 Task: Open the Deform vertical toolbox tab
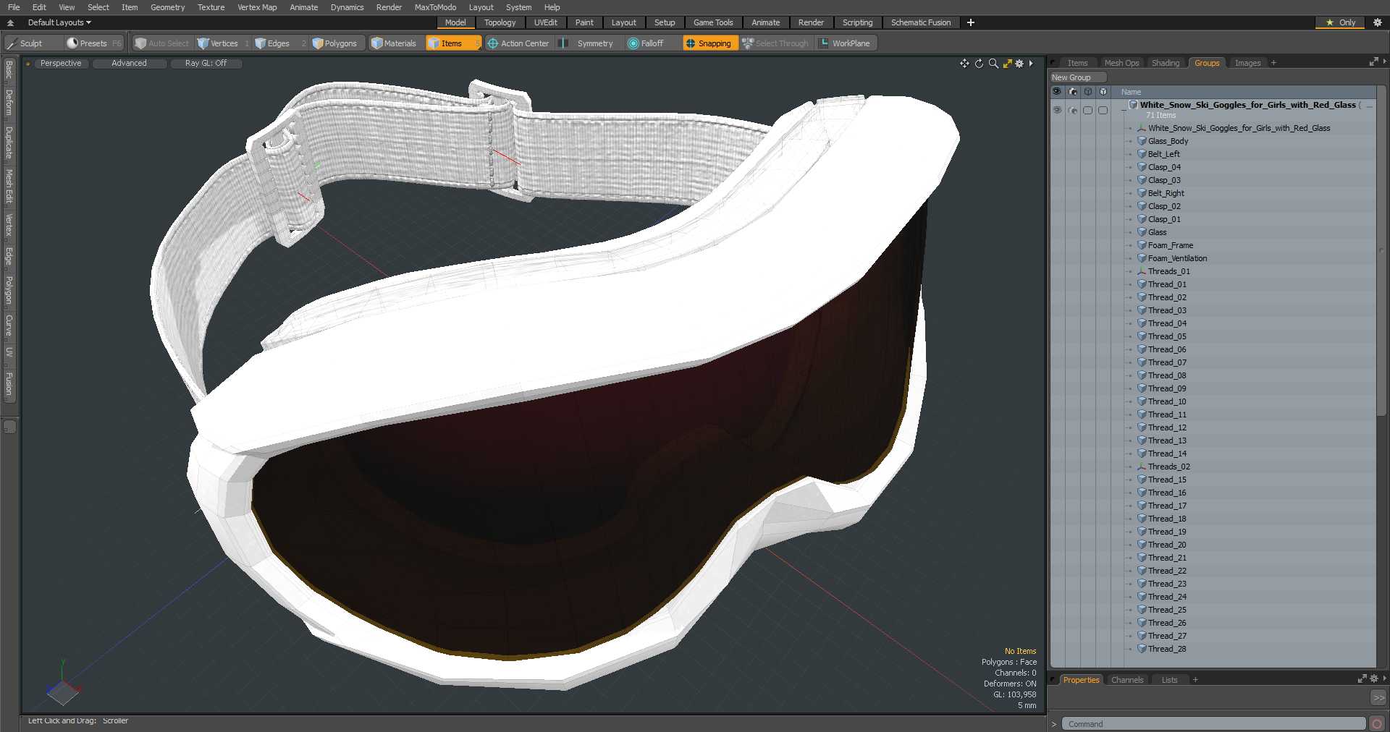point(9,103)
